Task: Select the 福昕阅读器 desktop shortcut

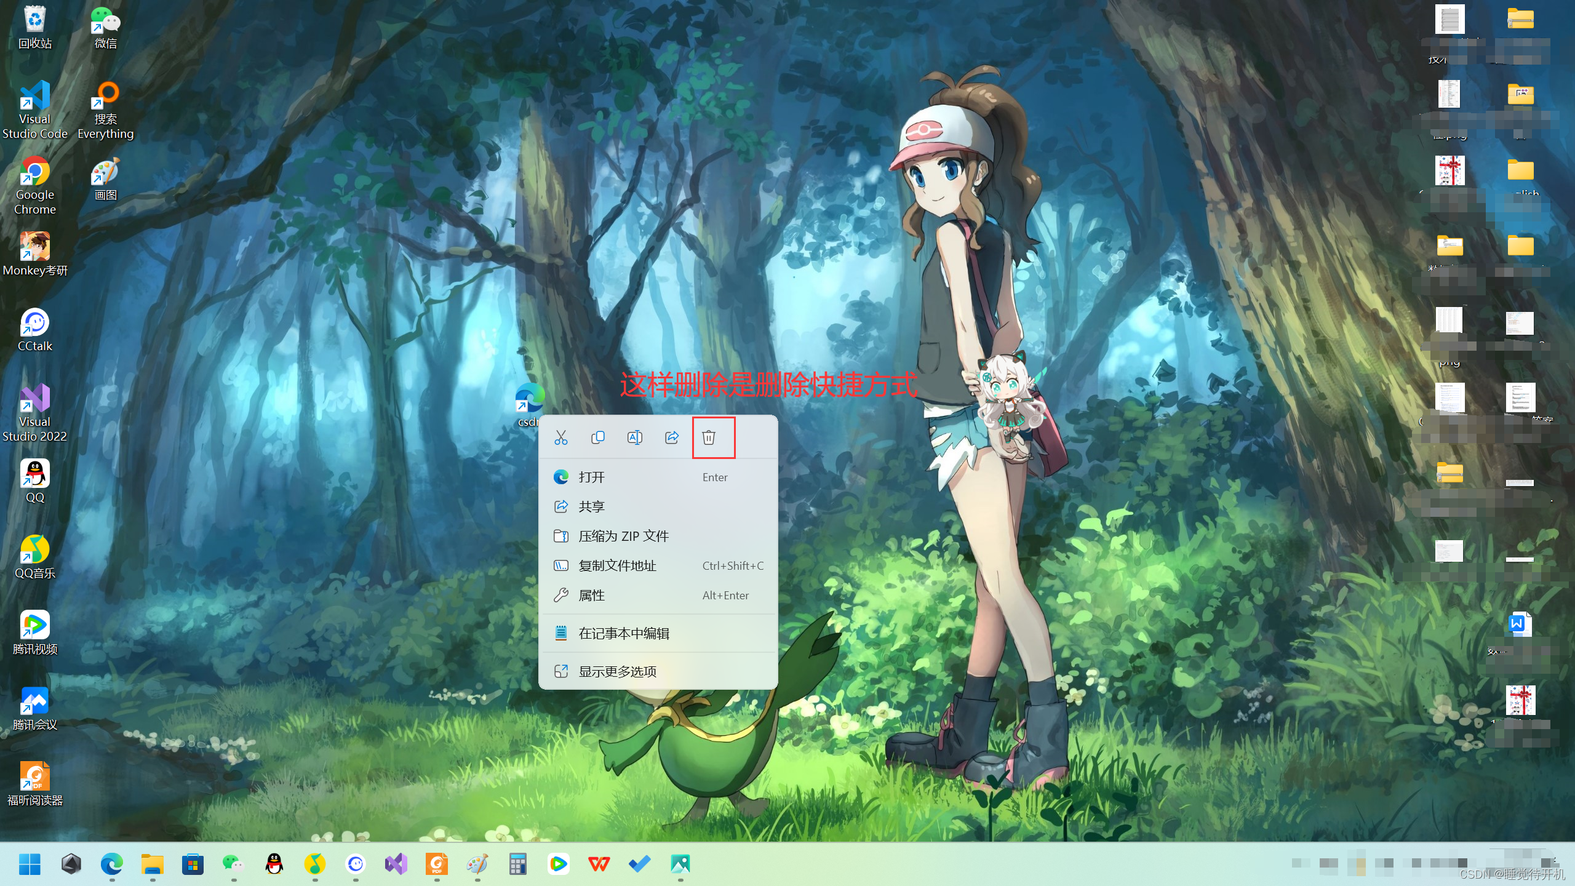Action: [x=35, y=784]
